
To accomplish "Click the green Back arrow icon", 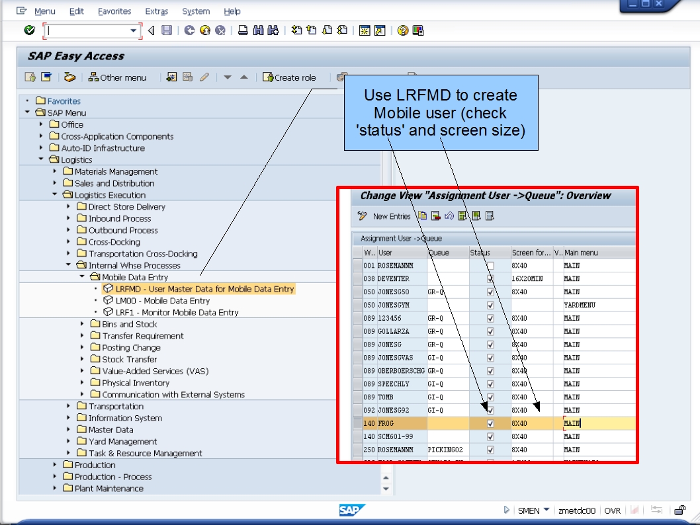I will point(189,29).
